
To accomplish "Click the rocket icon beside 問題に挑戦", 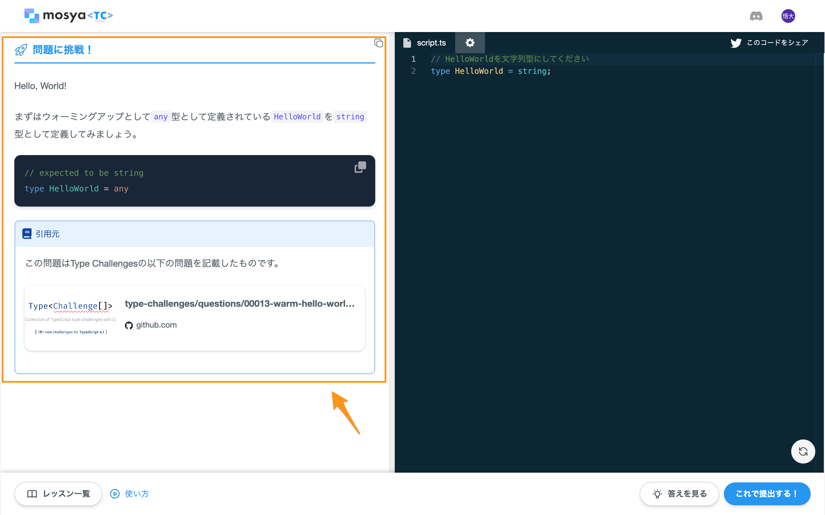I will (x=21, y=49).
